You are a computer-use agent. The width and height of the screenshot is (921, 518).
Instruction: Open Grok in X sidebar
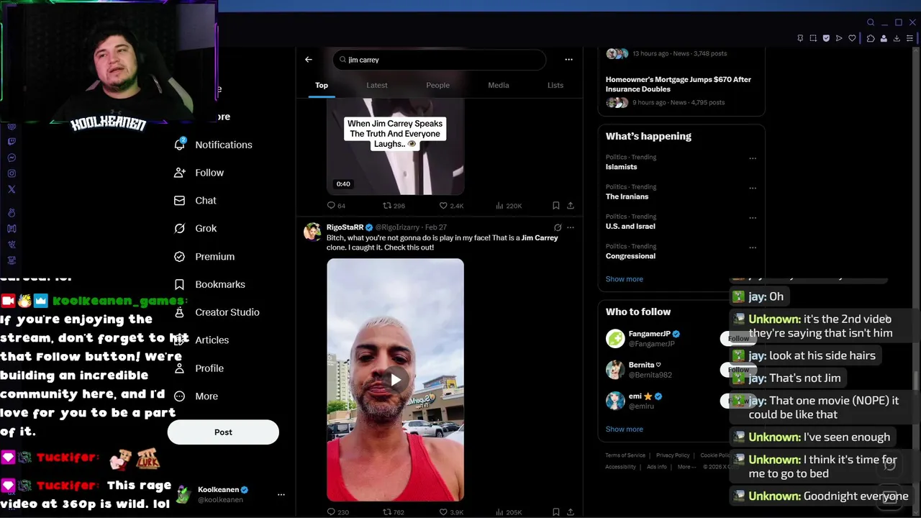(x=195, y=229)
